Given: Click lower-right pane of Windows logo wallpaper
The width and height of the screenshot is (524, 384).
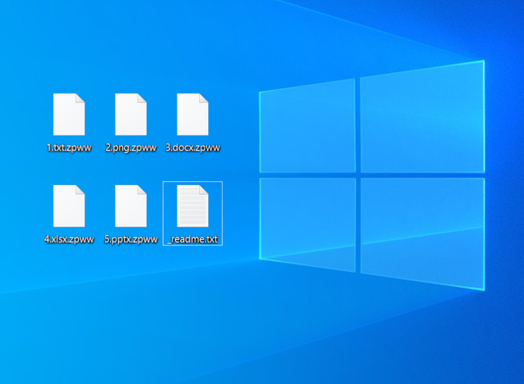Looking at the screenshot, I should (422, 229).
